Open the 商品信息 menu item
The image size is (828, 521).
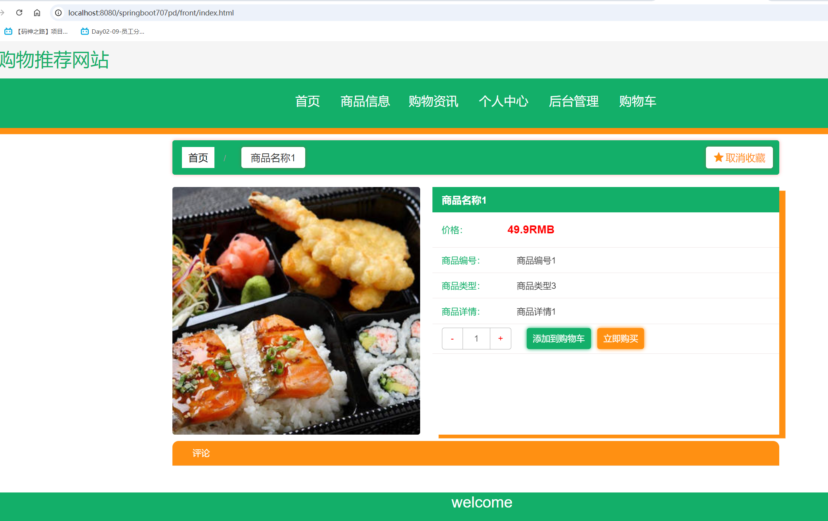coord(365,102)
